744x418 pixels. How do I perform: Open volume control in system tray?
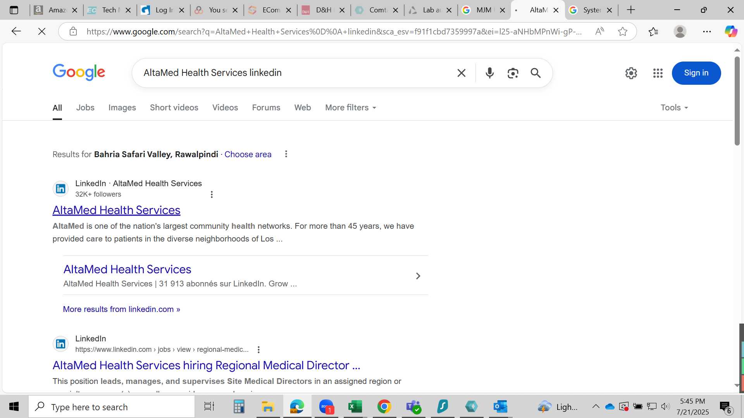tap(665, 407)
